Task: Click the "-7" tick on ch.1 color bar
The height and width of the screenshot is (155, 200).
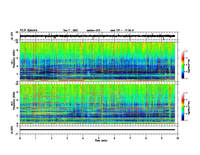Action: click(186, 79)
